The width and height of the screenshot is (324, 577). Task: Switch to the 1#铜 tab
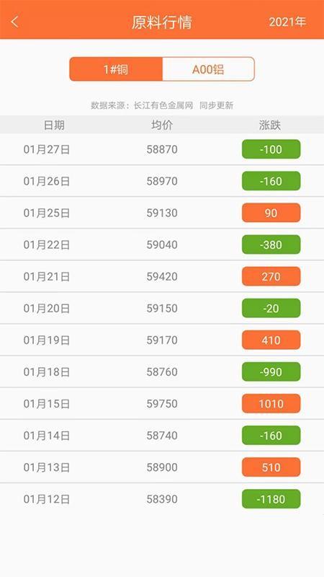(116, 69)
